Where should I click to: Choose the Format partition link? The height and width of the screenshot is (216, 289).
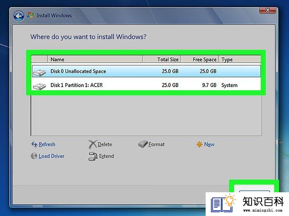coord(156,144)
